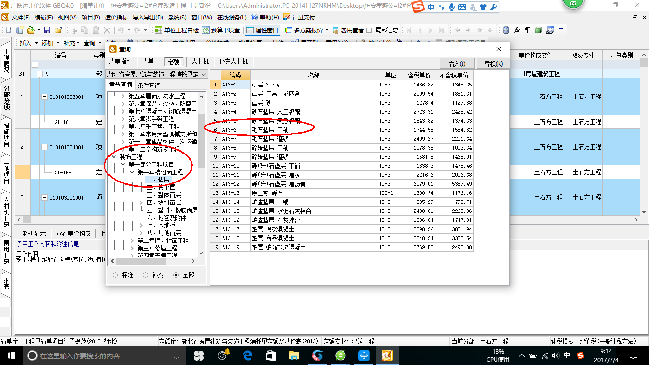The width and height of the screenshot is (649, 365).
Task: Click the 替换(R) button
Action: pyautogui.click(x=493, y=63)
